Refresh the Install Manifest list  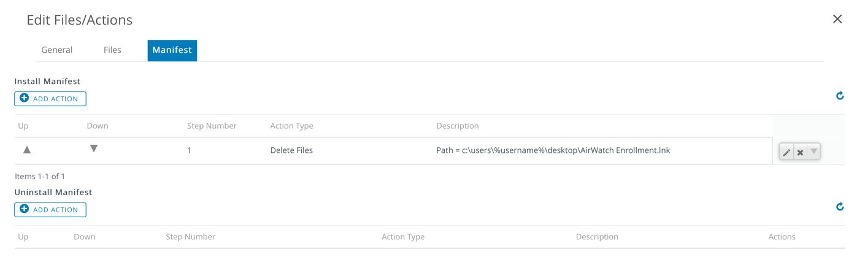840,96
